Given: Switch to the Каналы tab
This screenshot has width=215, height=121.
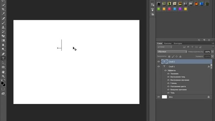Looking at the screenshot, I should [168, 43].
